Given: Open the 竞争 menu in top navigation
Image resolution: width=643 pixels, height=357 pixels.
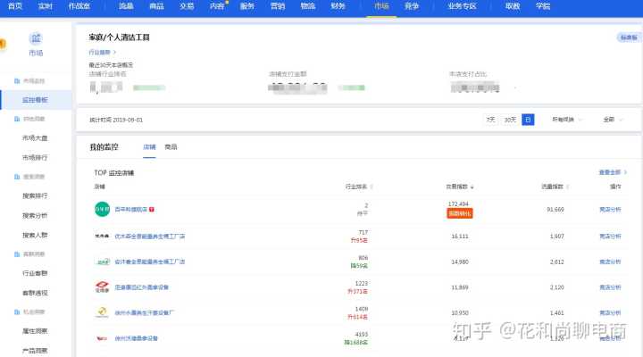Looking at the screenshot, I should point(411,6).
